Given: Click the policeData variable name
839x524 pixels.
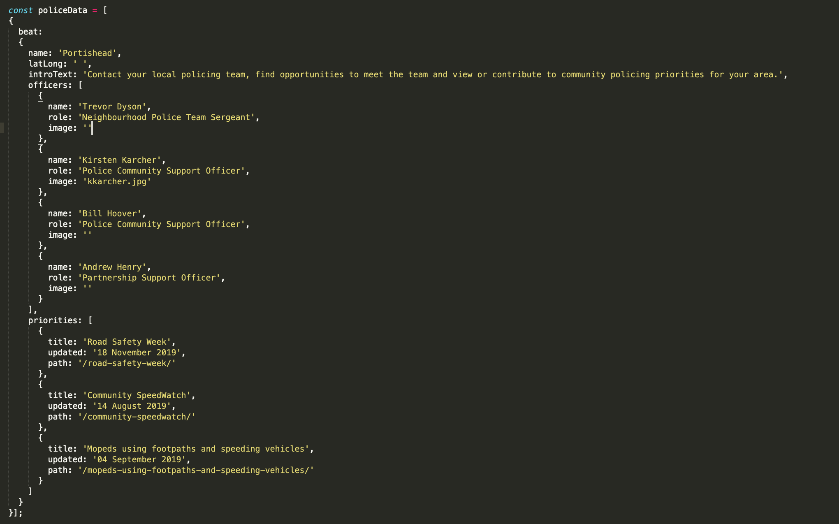Looking at the screenshot, I should [63, 10].
